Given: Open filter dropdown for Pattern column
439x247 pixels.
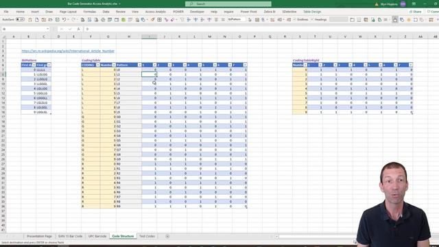Looking at the screenshot, I should (139, 65).
